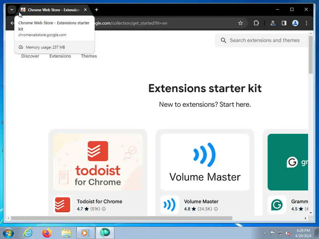Viewport: 319px width, 239px height.
Task: Click the horizontal page scrollbar thumb
Action: 121,218
